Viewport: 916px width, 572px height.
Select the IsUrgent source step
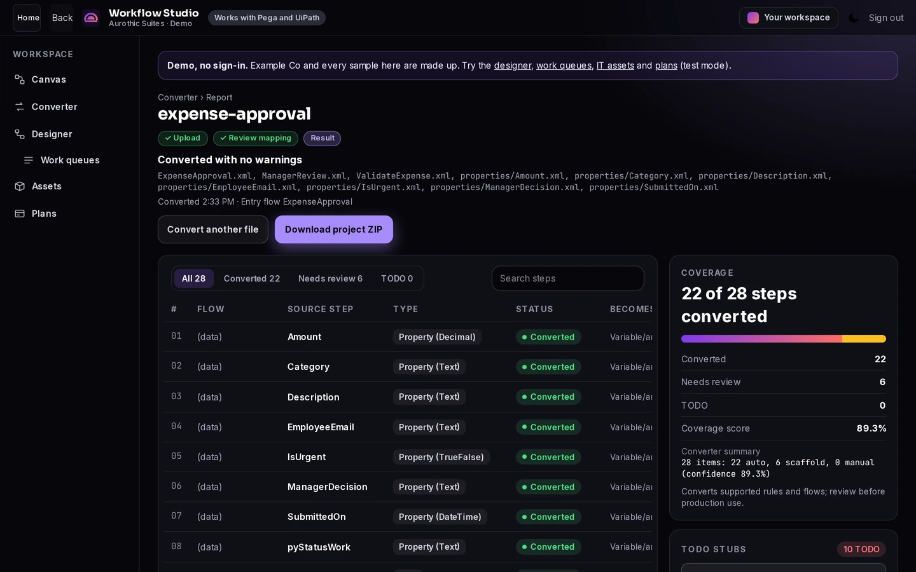coord(307,457)
